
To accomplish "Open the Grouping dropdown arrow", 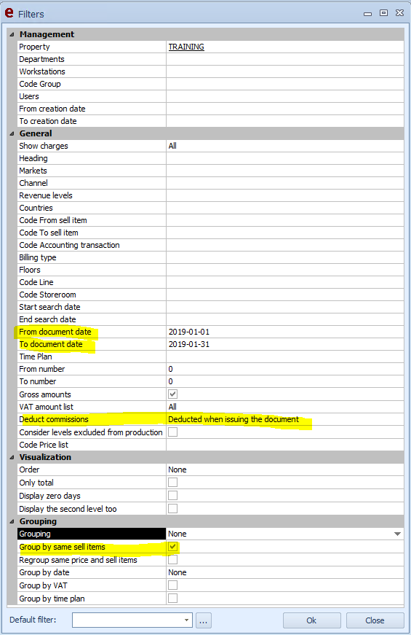I will pos(397,534).
